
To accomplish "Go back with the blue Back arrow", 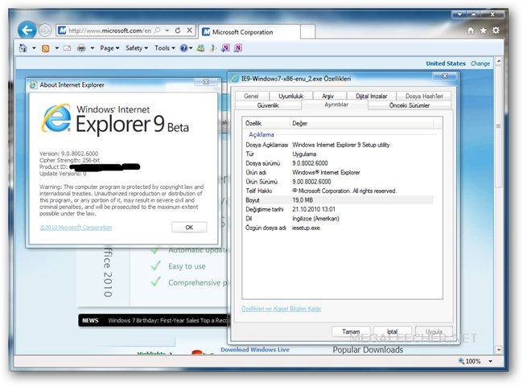I will coord(27,31).
